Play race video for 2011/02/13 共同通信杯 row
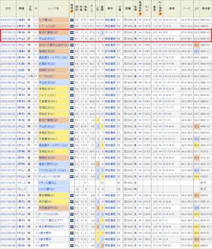This screenshot has width=212, height=249. coord(72,208)
